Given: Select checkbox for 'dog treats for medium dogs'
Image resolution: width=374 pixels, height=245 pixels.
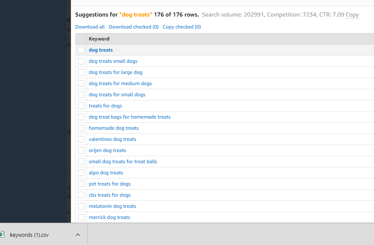Looking at the screenshot, I should coord(81,83).
